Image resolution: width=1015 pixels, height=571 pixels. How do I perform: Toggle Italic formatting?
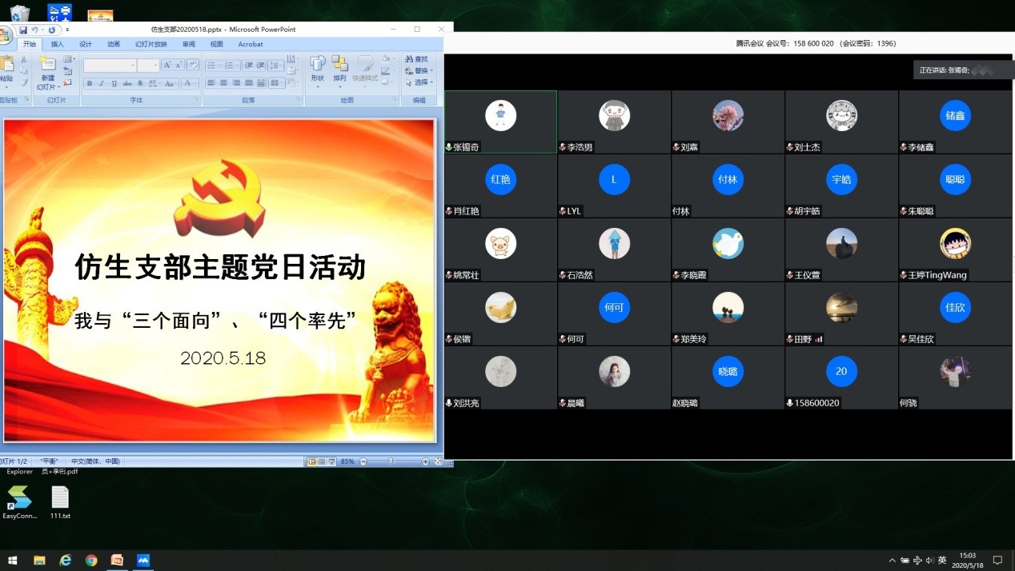102,83
